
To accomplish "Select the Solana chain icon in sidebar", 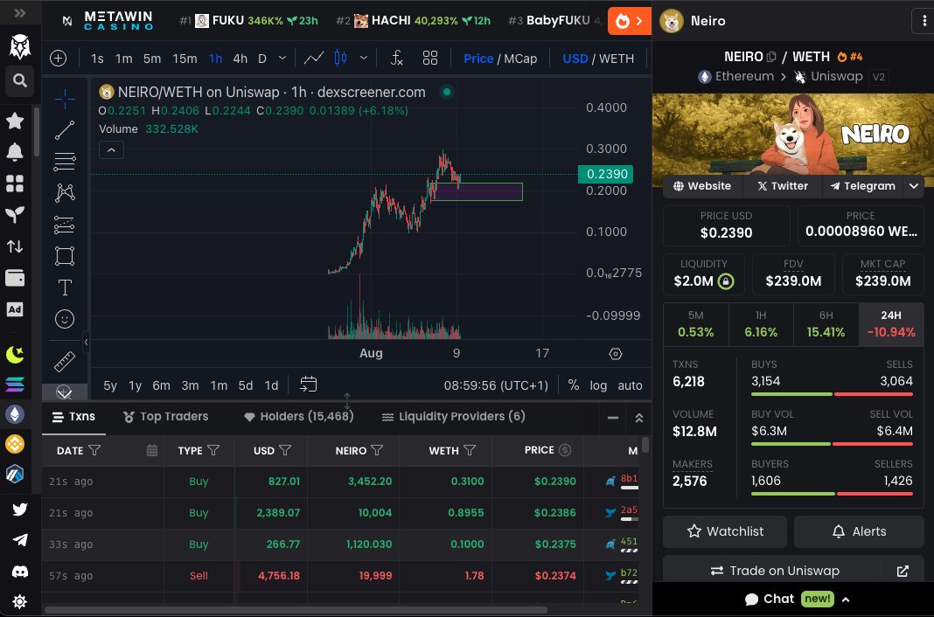I will (15, 385).
